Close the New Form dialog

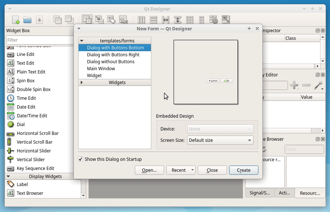point(212,170)
